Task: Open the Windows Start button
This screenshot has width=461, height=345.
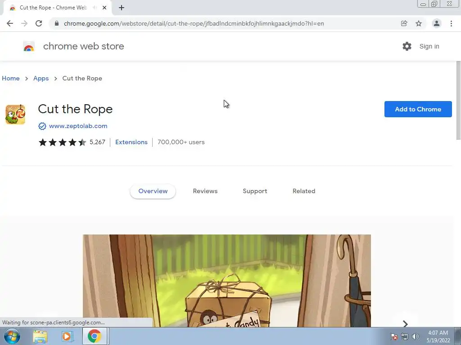Action: [x=12, y=336]
